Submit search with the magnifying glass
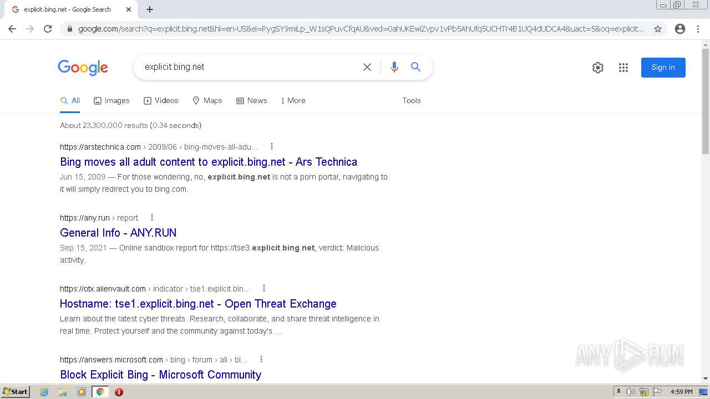The width and height of the screenshot is (710, 399). (415, 67)
